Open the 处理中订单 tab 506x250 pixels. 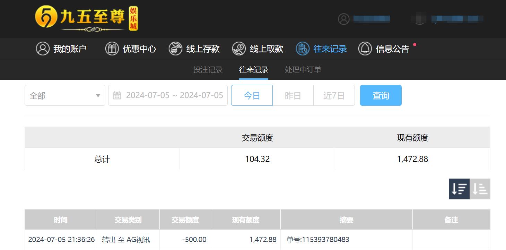pyautogui.click(x=302, y=70)
